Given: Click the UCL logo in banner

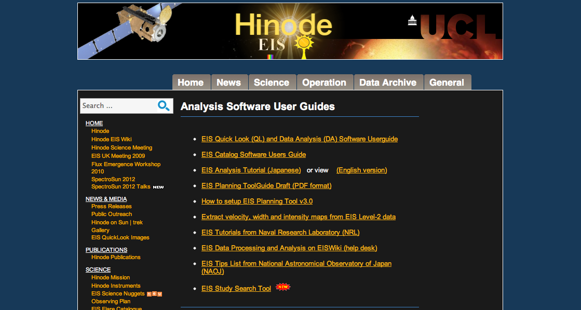Looking at the screenshot, I should tap(454, 28).
